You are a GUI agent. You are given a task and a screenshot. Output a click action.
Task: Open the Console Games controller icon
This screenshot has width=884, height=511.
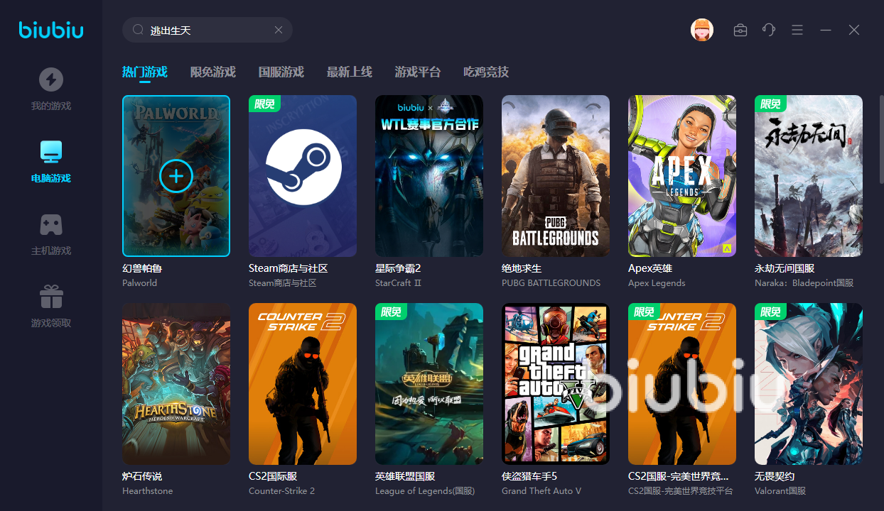tap(50, 224)
